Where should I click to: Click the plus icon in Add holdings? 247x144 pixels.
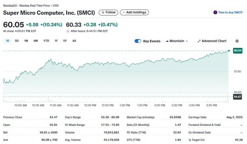[124, 12]
